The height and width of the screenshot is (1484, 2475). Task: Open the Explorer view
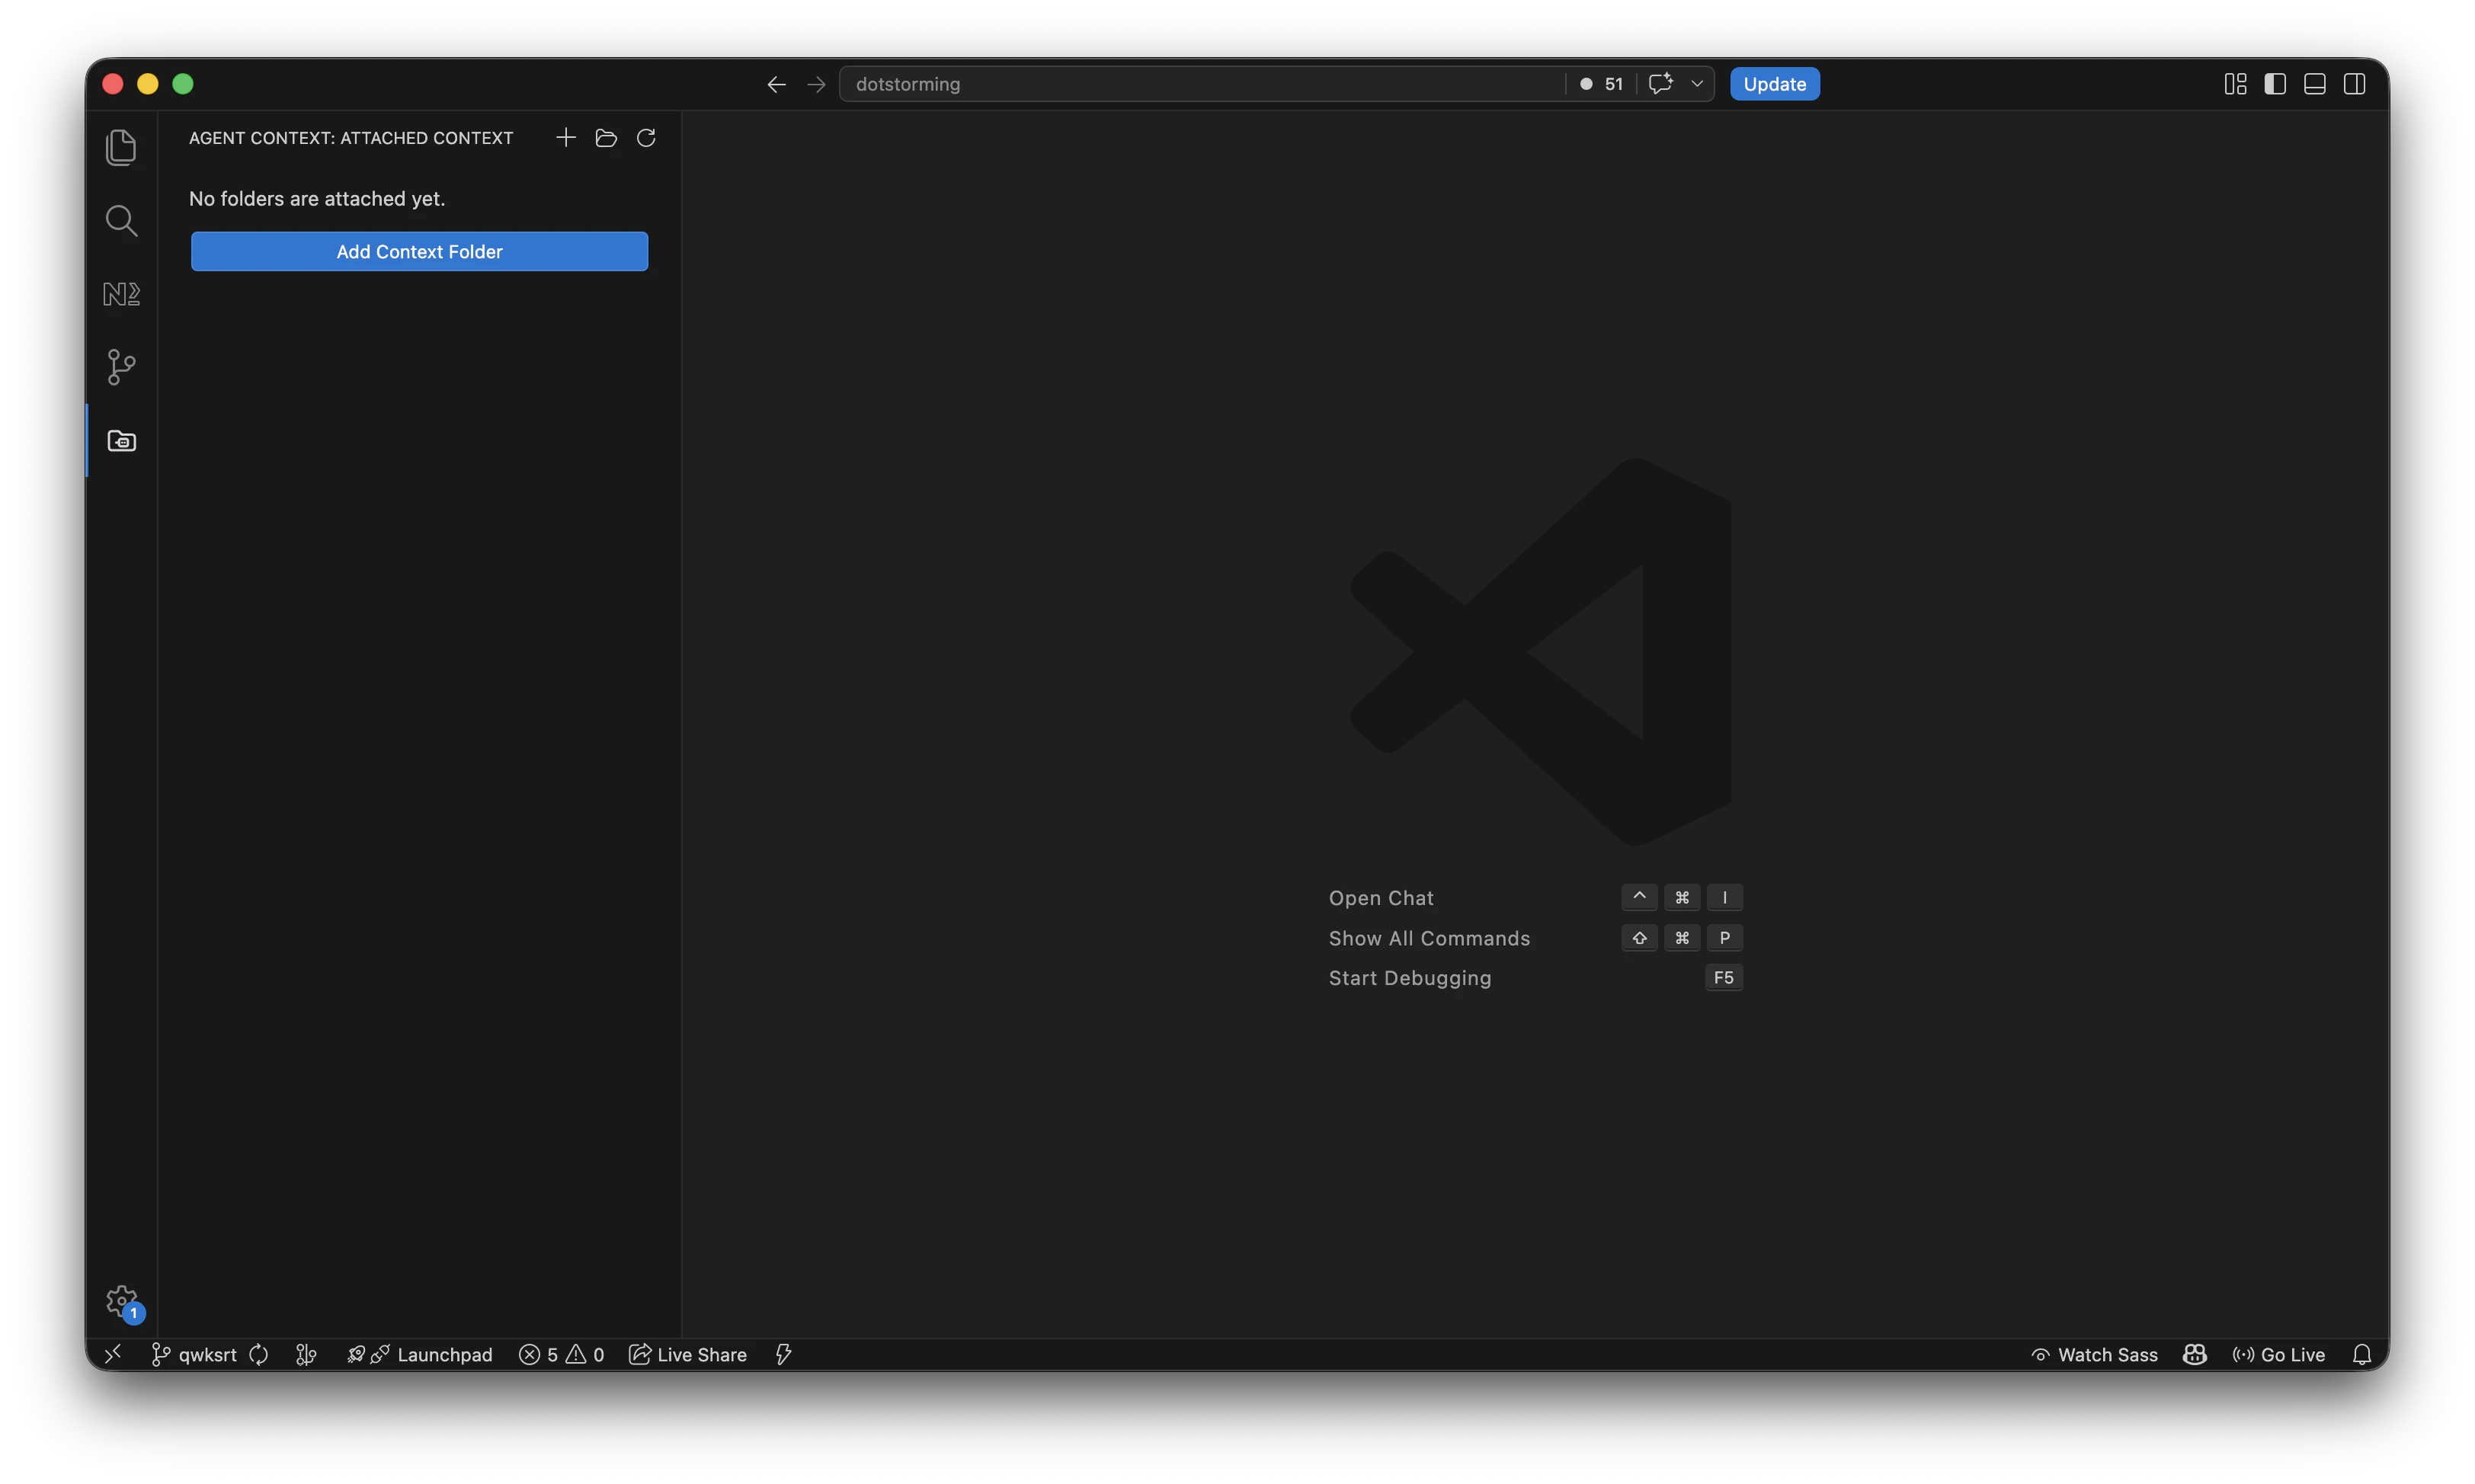pyautogui.click(x=121, y=146)
